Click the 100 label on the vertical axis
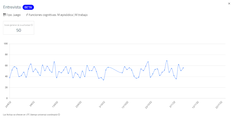 tap(5, 44)
